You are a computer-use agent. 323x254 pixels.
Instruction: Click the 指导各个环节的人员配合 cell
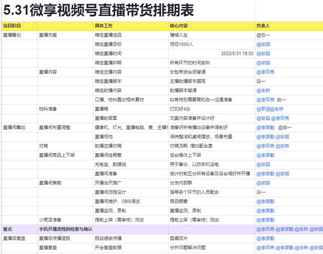point(211,193)
